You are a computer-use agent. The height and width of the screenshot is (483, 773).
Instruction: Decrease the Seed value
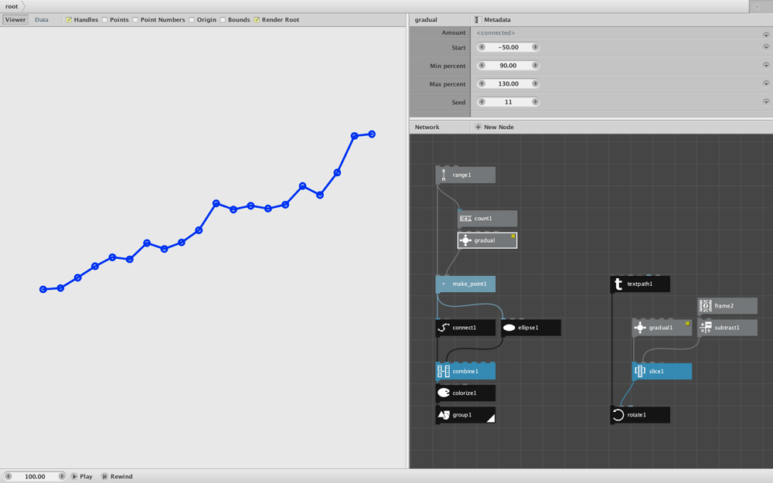pos(482,102)
